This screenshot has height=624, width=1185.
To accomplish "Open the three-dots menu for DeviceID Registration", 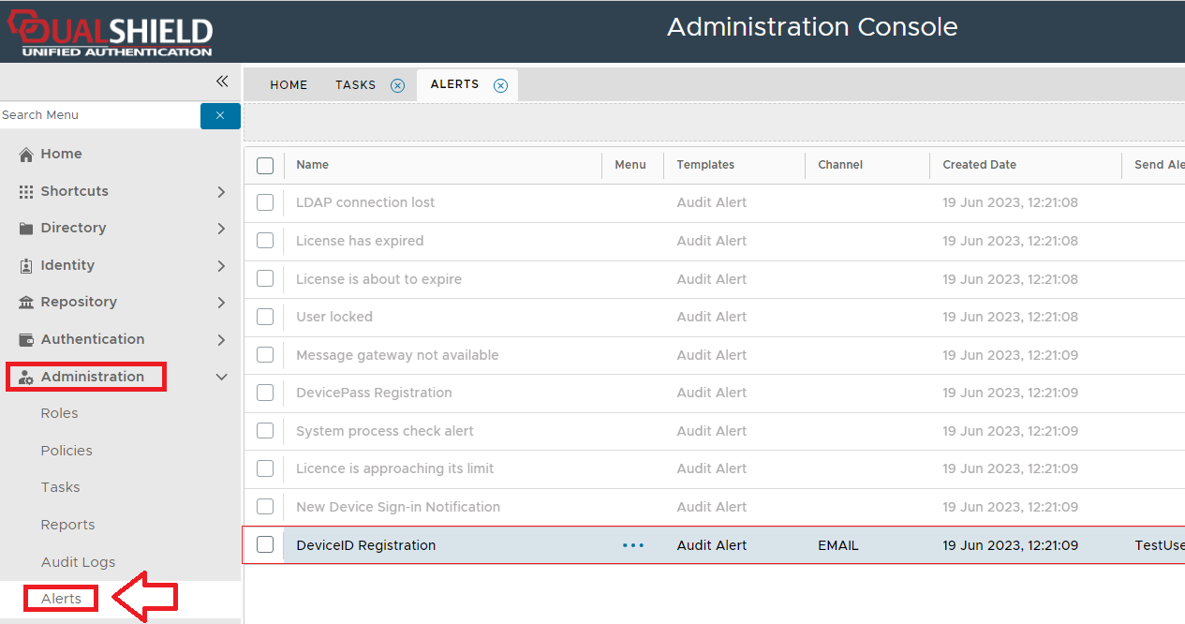I will coord(633,545).
